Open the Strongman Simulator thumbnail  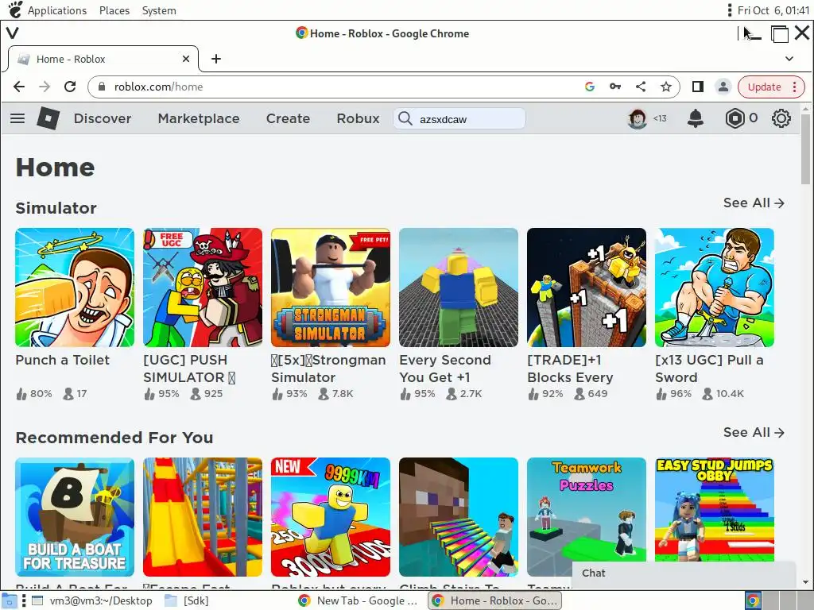click(x=331, y=288)
